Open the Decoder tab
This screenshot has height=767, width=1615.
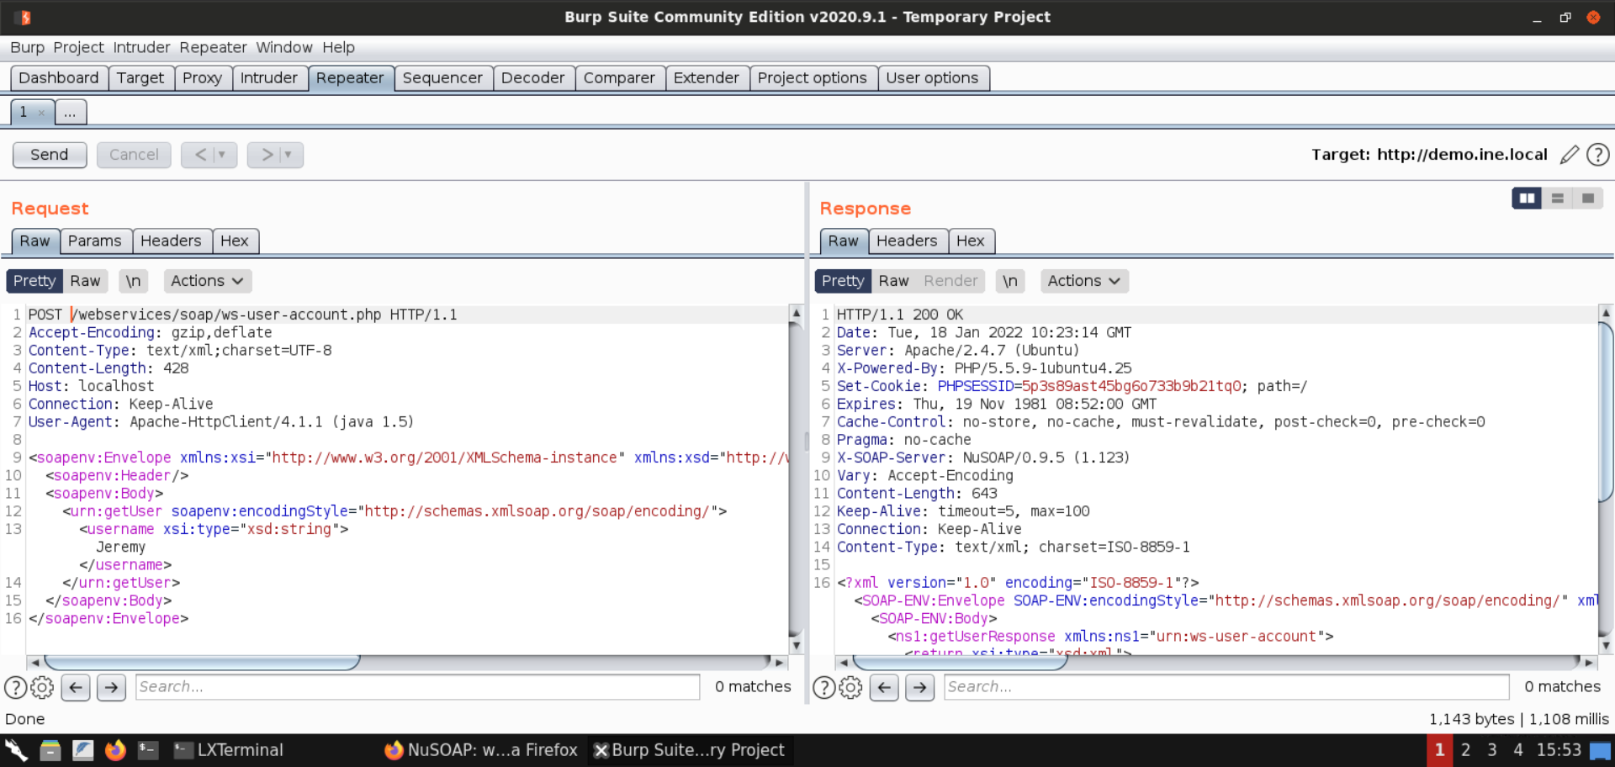pyautogui.click(x=532, y=78)
